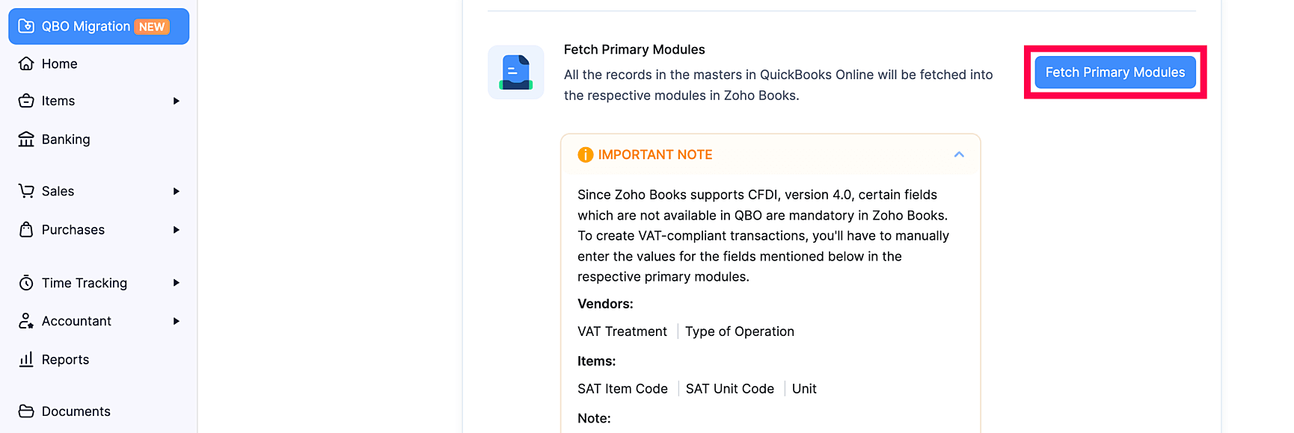Click the Banking sidebar icon
Image resolution: width=1294 pixels, height=433 pixels.
pos(26,139)
